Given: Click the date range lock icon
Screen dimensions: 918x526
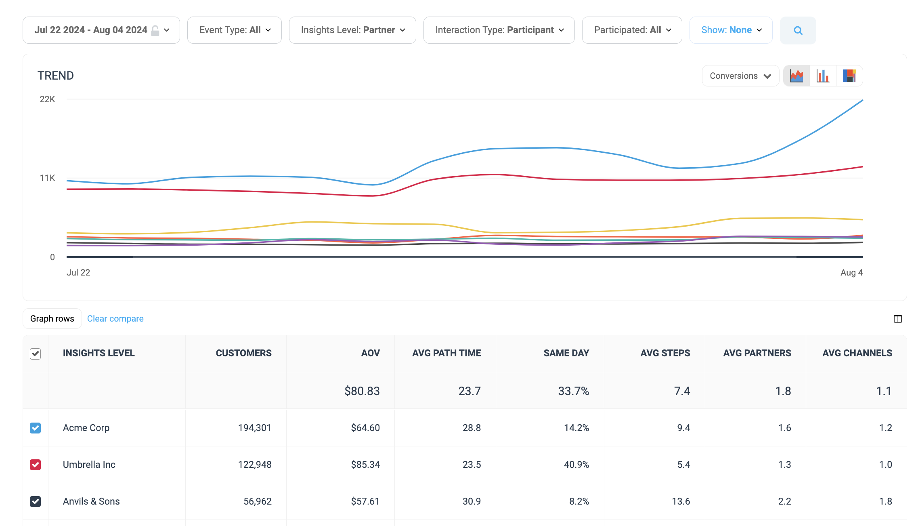Looking at the screenshot, I should point(155,30).
